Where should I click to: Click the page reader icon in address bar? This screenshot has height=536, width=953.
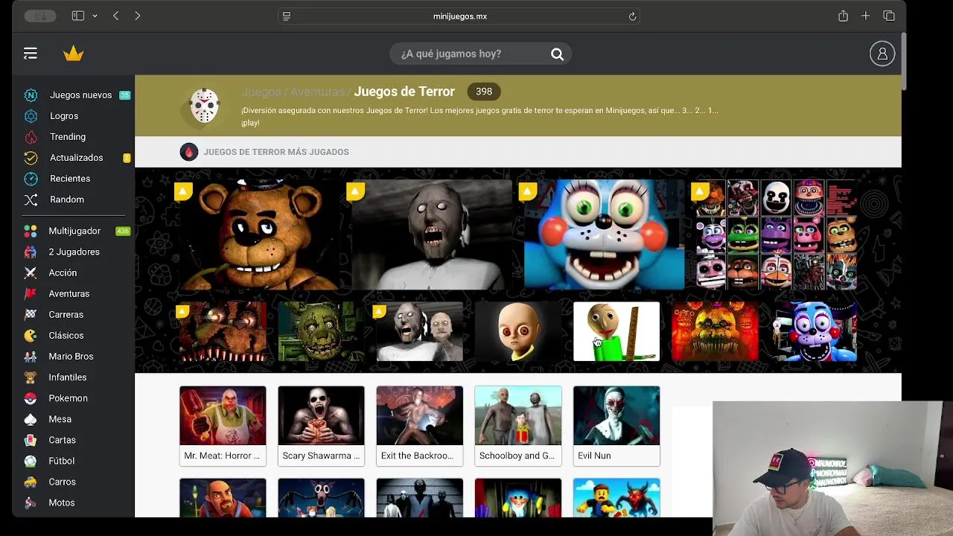tap(287, 16)
